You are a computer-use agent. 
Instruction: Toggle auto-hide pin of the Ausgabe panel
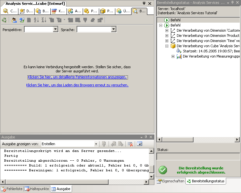(x=146, y=137)
